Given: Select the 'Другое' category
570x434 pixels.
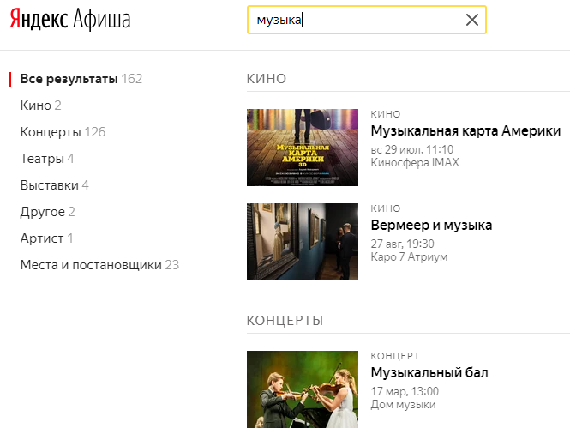Looking at the screenshot, I should pos(42,212).
